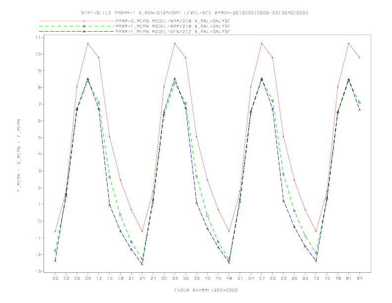
Task: Click y-axis tick label -3
Action: coord(38,271)
